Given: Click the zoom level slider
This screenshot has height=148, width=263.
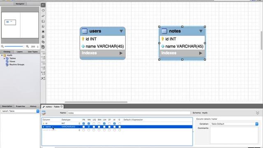Looking at the screenshot, I should pyautogui.click(x=14, y=46).
